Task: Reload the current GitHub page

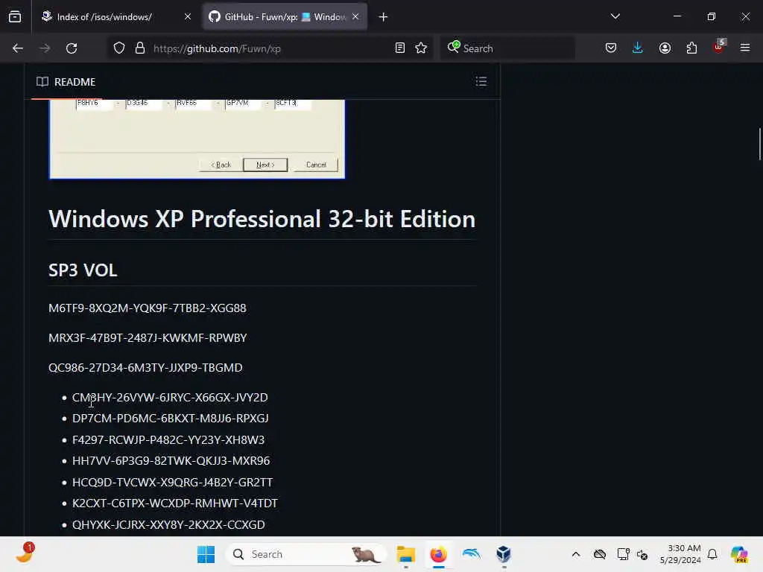Action: click(72, 48)
